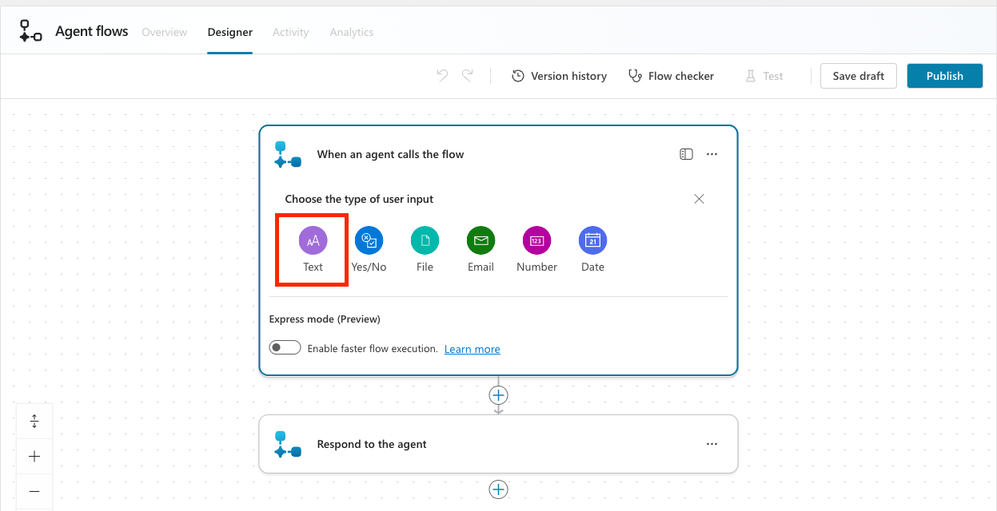Screen dimensions: 997x511
Task: Open the Learn more link
Action: [473, 349]
